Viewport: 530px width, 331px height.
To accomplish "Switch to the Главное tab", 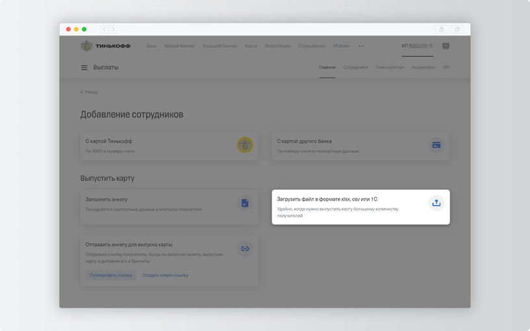I will coord(327,67).
